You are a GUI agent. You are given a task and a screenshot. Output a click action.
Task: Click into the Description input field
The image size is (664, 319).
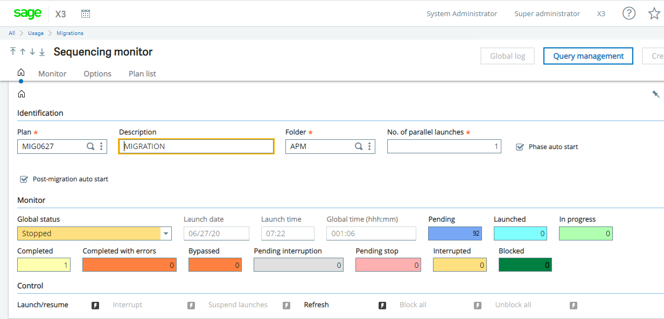tap(196, 146)
